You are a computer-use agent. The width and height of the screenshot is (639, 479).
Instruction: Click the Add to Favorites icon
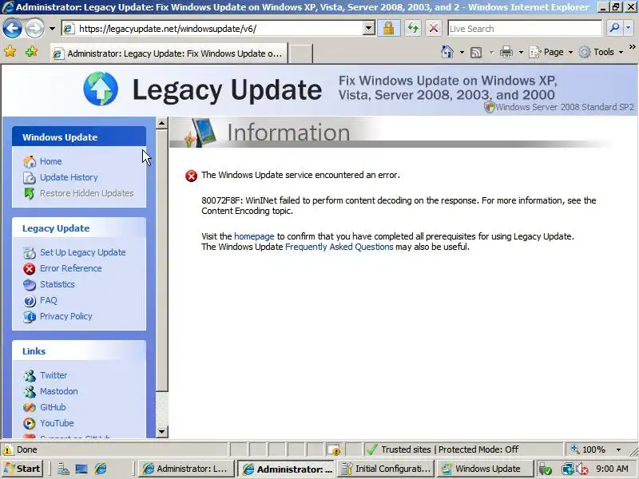31,52
